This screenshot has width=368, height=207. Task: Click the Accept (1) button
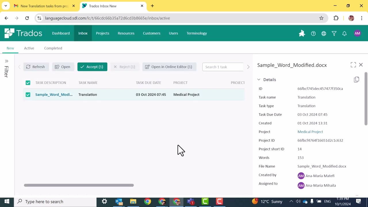[x=92, y=67]
